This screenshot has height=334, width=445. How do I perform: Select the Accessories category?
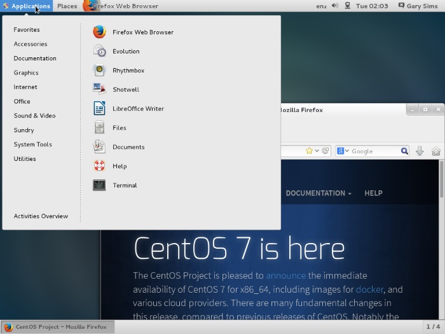tap(31, 44)
